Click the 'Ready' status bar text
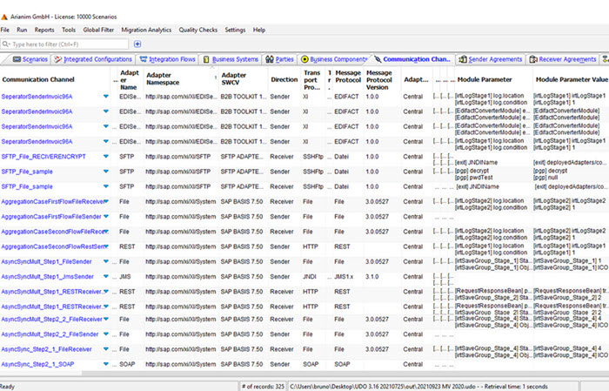Screen dimensions: 609x391 coord(7,387)
